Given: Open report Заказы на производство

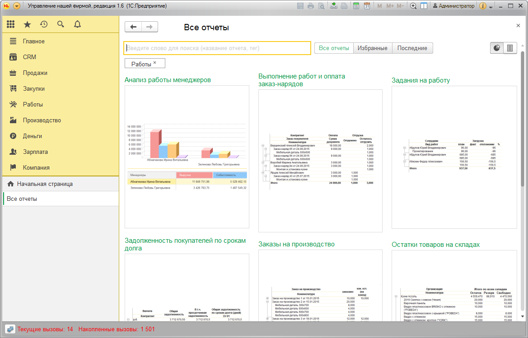Looking at the screenshot, I should [296, 245].
